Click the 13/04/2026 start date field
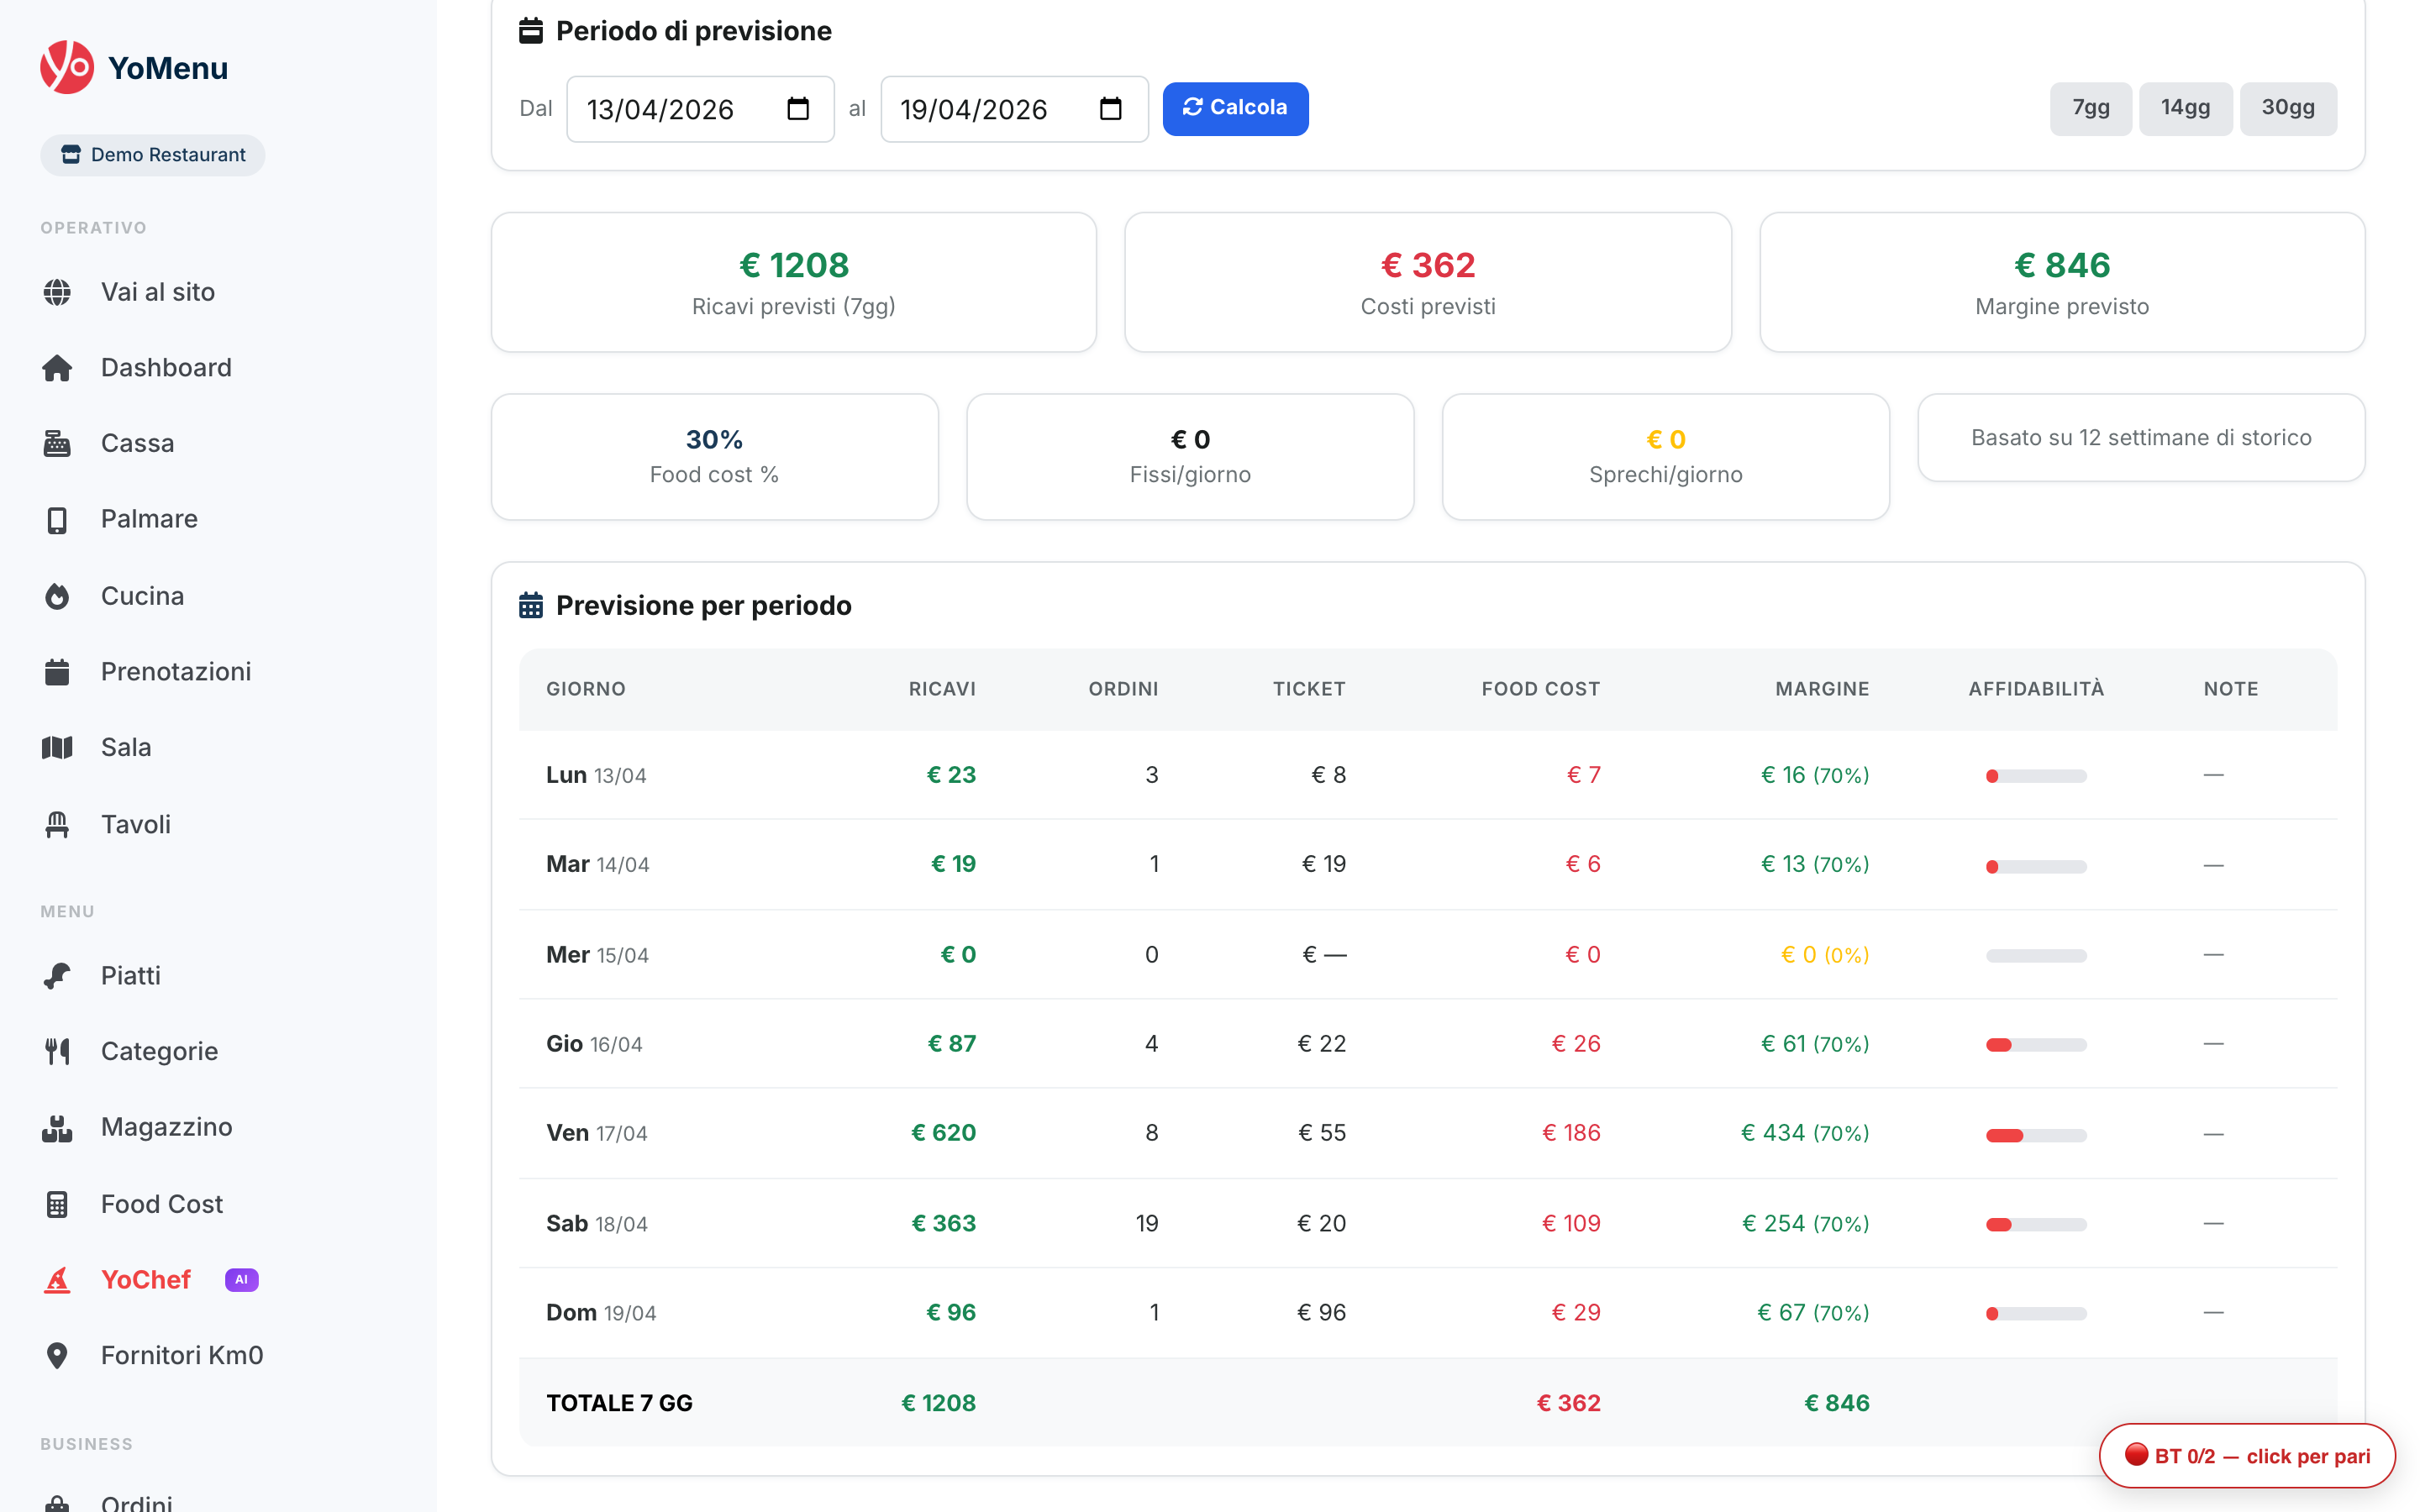This screenshot has width=2420, height=1512. 660,109
